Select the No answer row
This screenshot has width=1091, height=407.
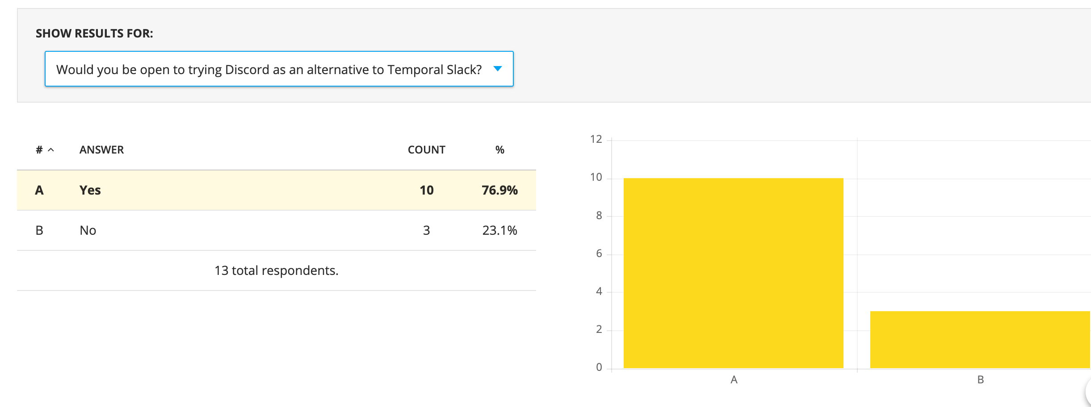277,230
